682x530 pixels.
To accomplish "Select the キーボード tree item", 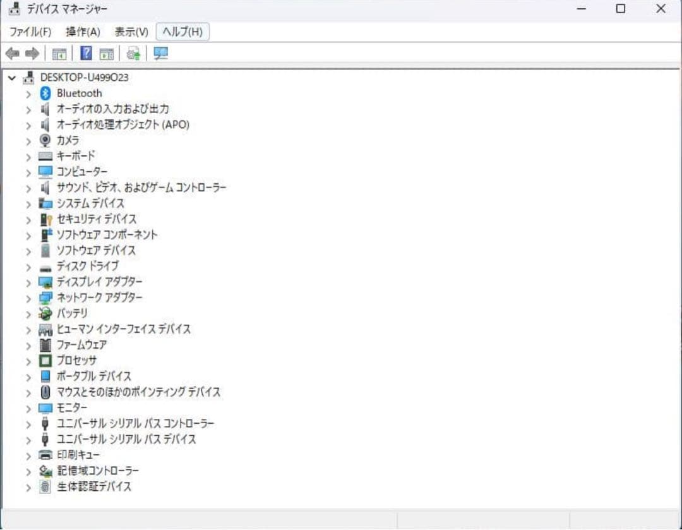I will tap(77, 156).
